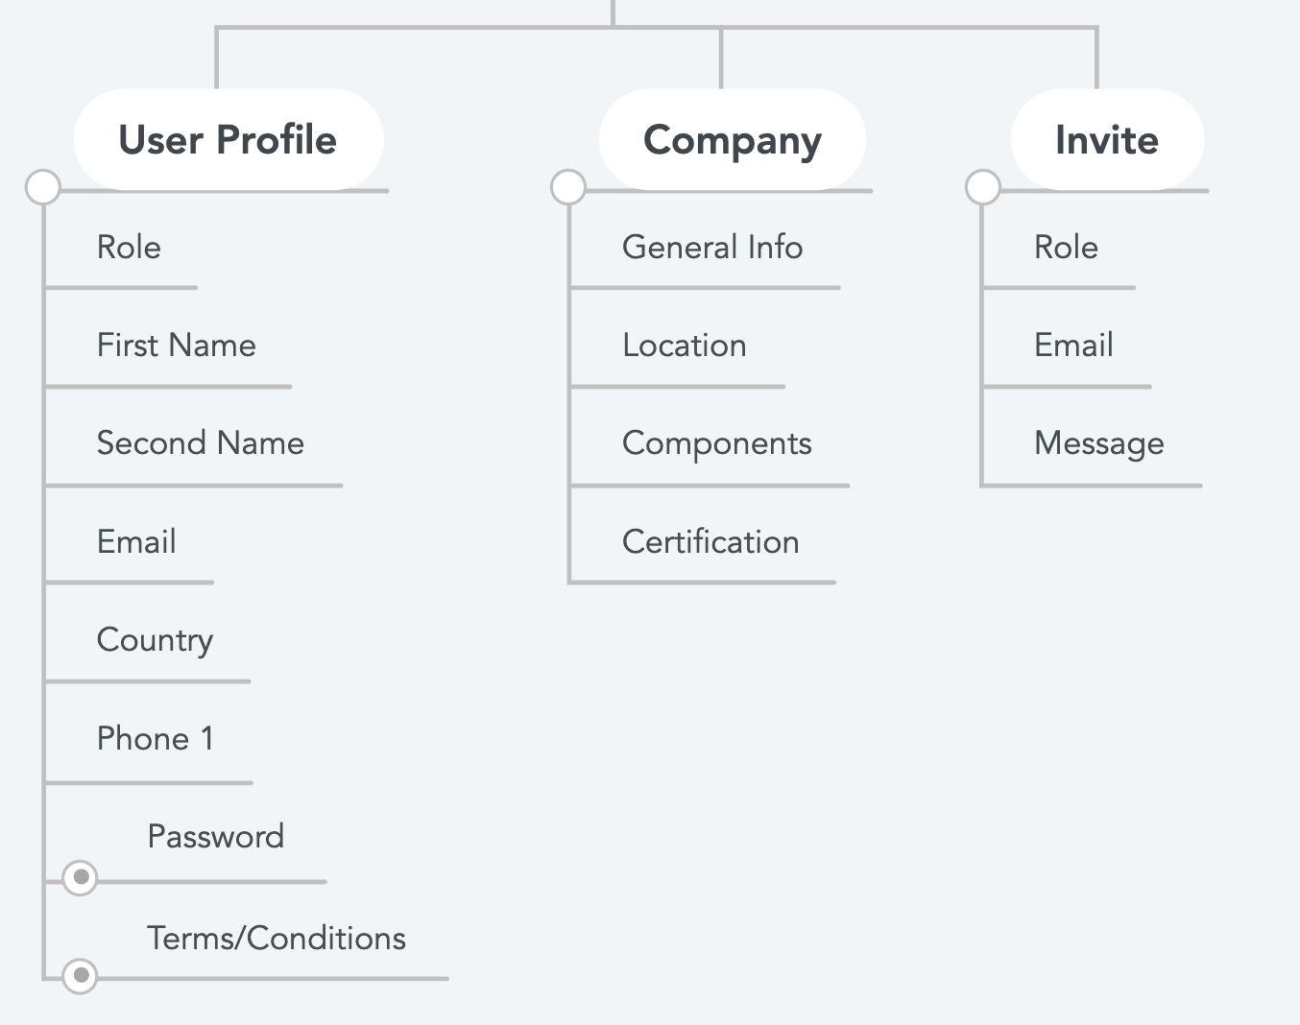Collapse the User Profile branch circle
Screen dimensions: 1300x1025
click(43, 187)
